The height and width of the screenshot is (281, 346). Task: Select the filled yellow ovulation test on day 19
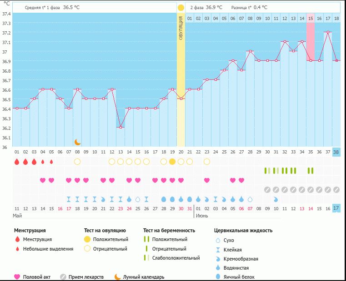pyautogui.click(x=172, y=162)
